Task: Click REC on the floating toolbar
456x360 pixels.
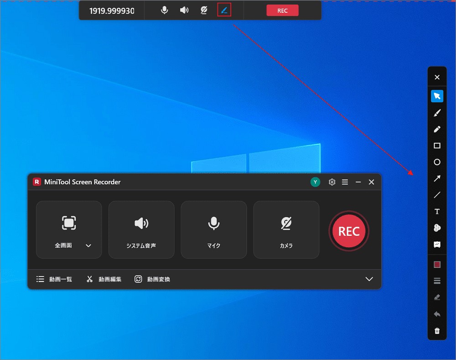Action: pyautogui.click(x=282, y=10)
